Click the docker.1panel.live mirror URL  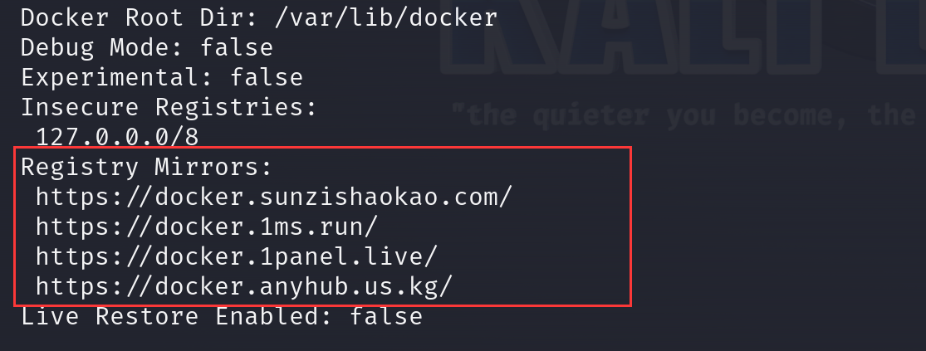click(x=236, y=256)
